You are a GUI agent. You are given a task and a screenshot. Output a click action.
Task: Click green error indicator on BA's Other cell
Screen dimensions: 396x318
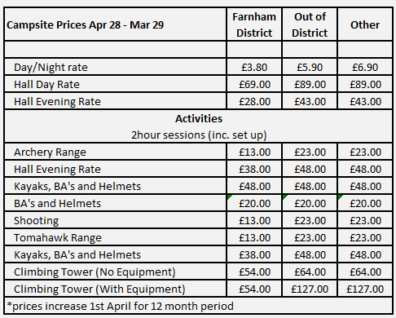[x=341, y=197]
